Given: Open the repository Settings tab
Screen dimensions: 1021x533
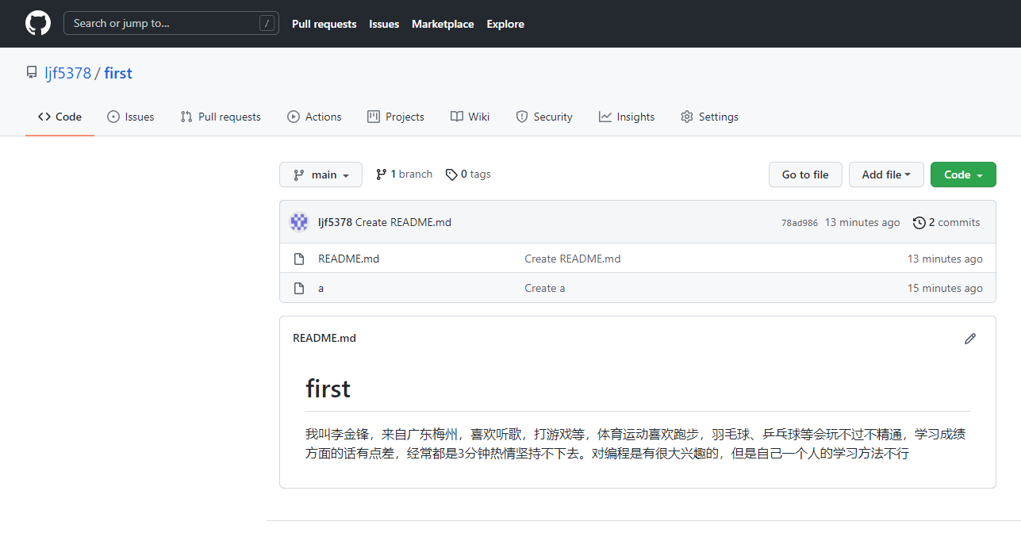Looking at the screenshot, I should click(709, 117).
